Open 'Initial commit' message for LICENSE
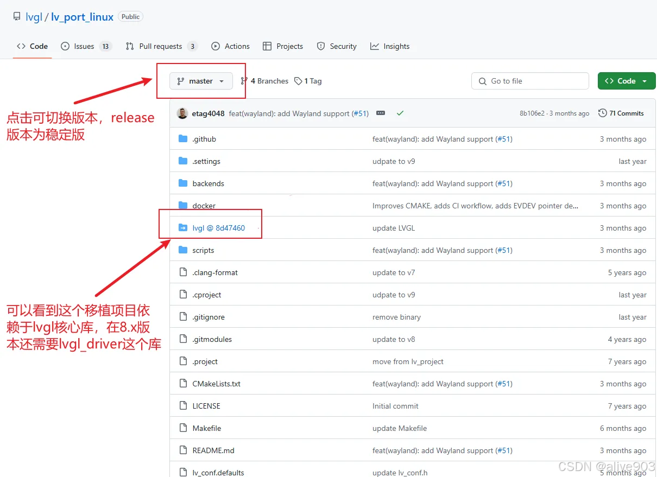Screen dimensions: 657x477 click(x=395, y=406)
